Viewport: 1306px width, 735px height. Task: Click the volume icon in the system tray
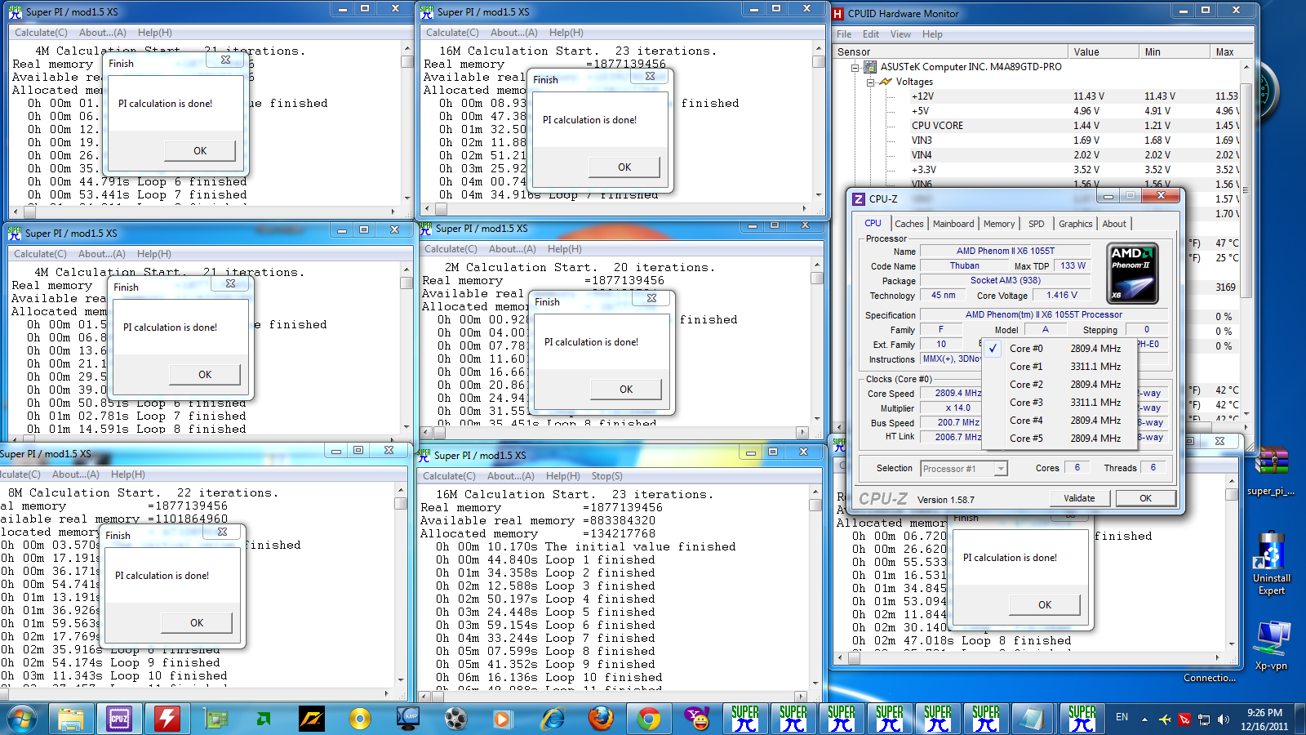tap(1223, 719)
